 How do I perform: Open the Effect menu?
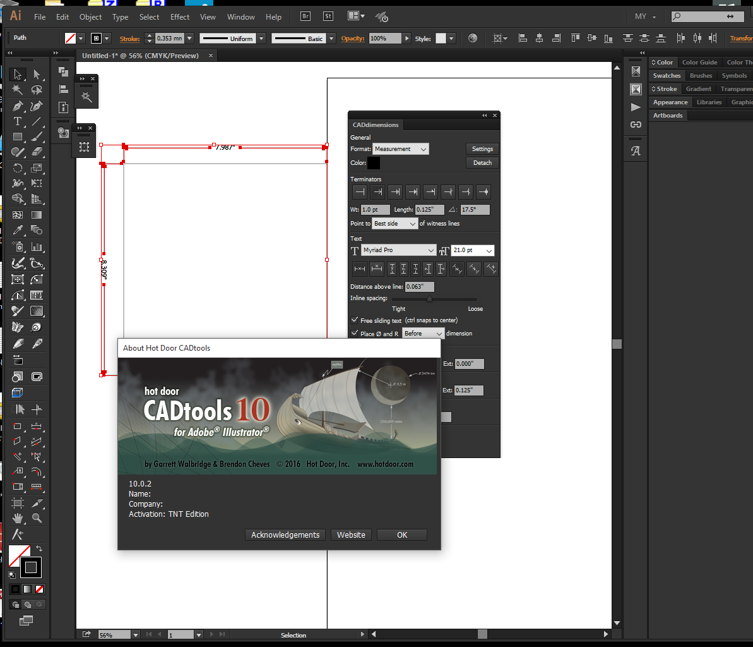(179, 16)
